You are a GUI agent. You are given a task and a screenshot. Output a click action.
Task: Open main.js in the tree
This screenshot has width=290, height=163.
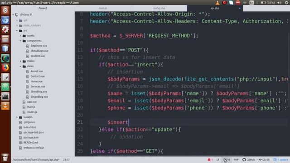(31, 107)
